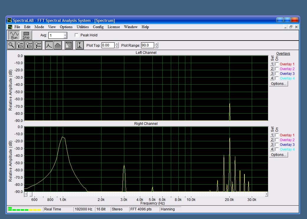Increase Plot Top with up arrow
The image size is (307, 219).
(117, 44)
